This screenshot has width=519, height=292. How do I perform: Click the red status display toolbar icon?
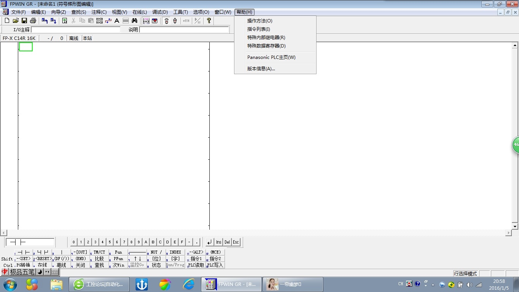tap(155, 21)
